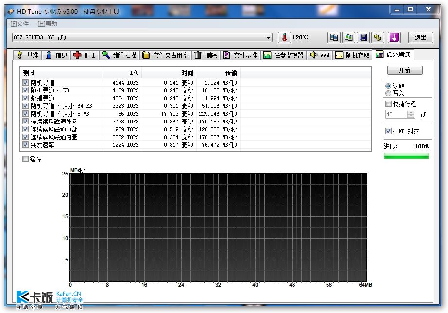Click the 测试 column header
The height and width of the screenshot is (313, 448).
point(61,73)
